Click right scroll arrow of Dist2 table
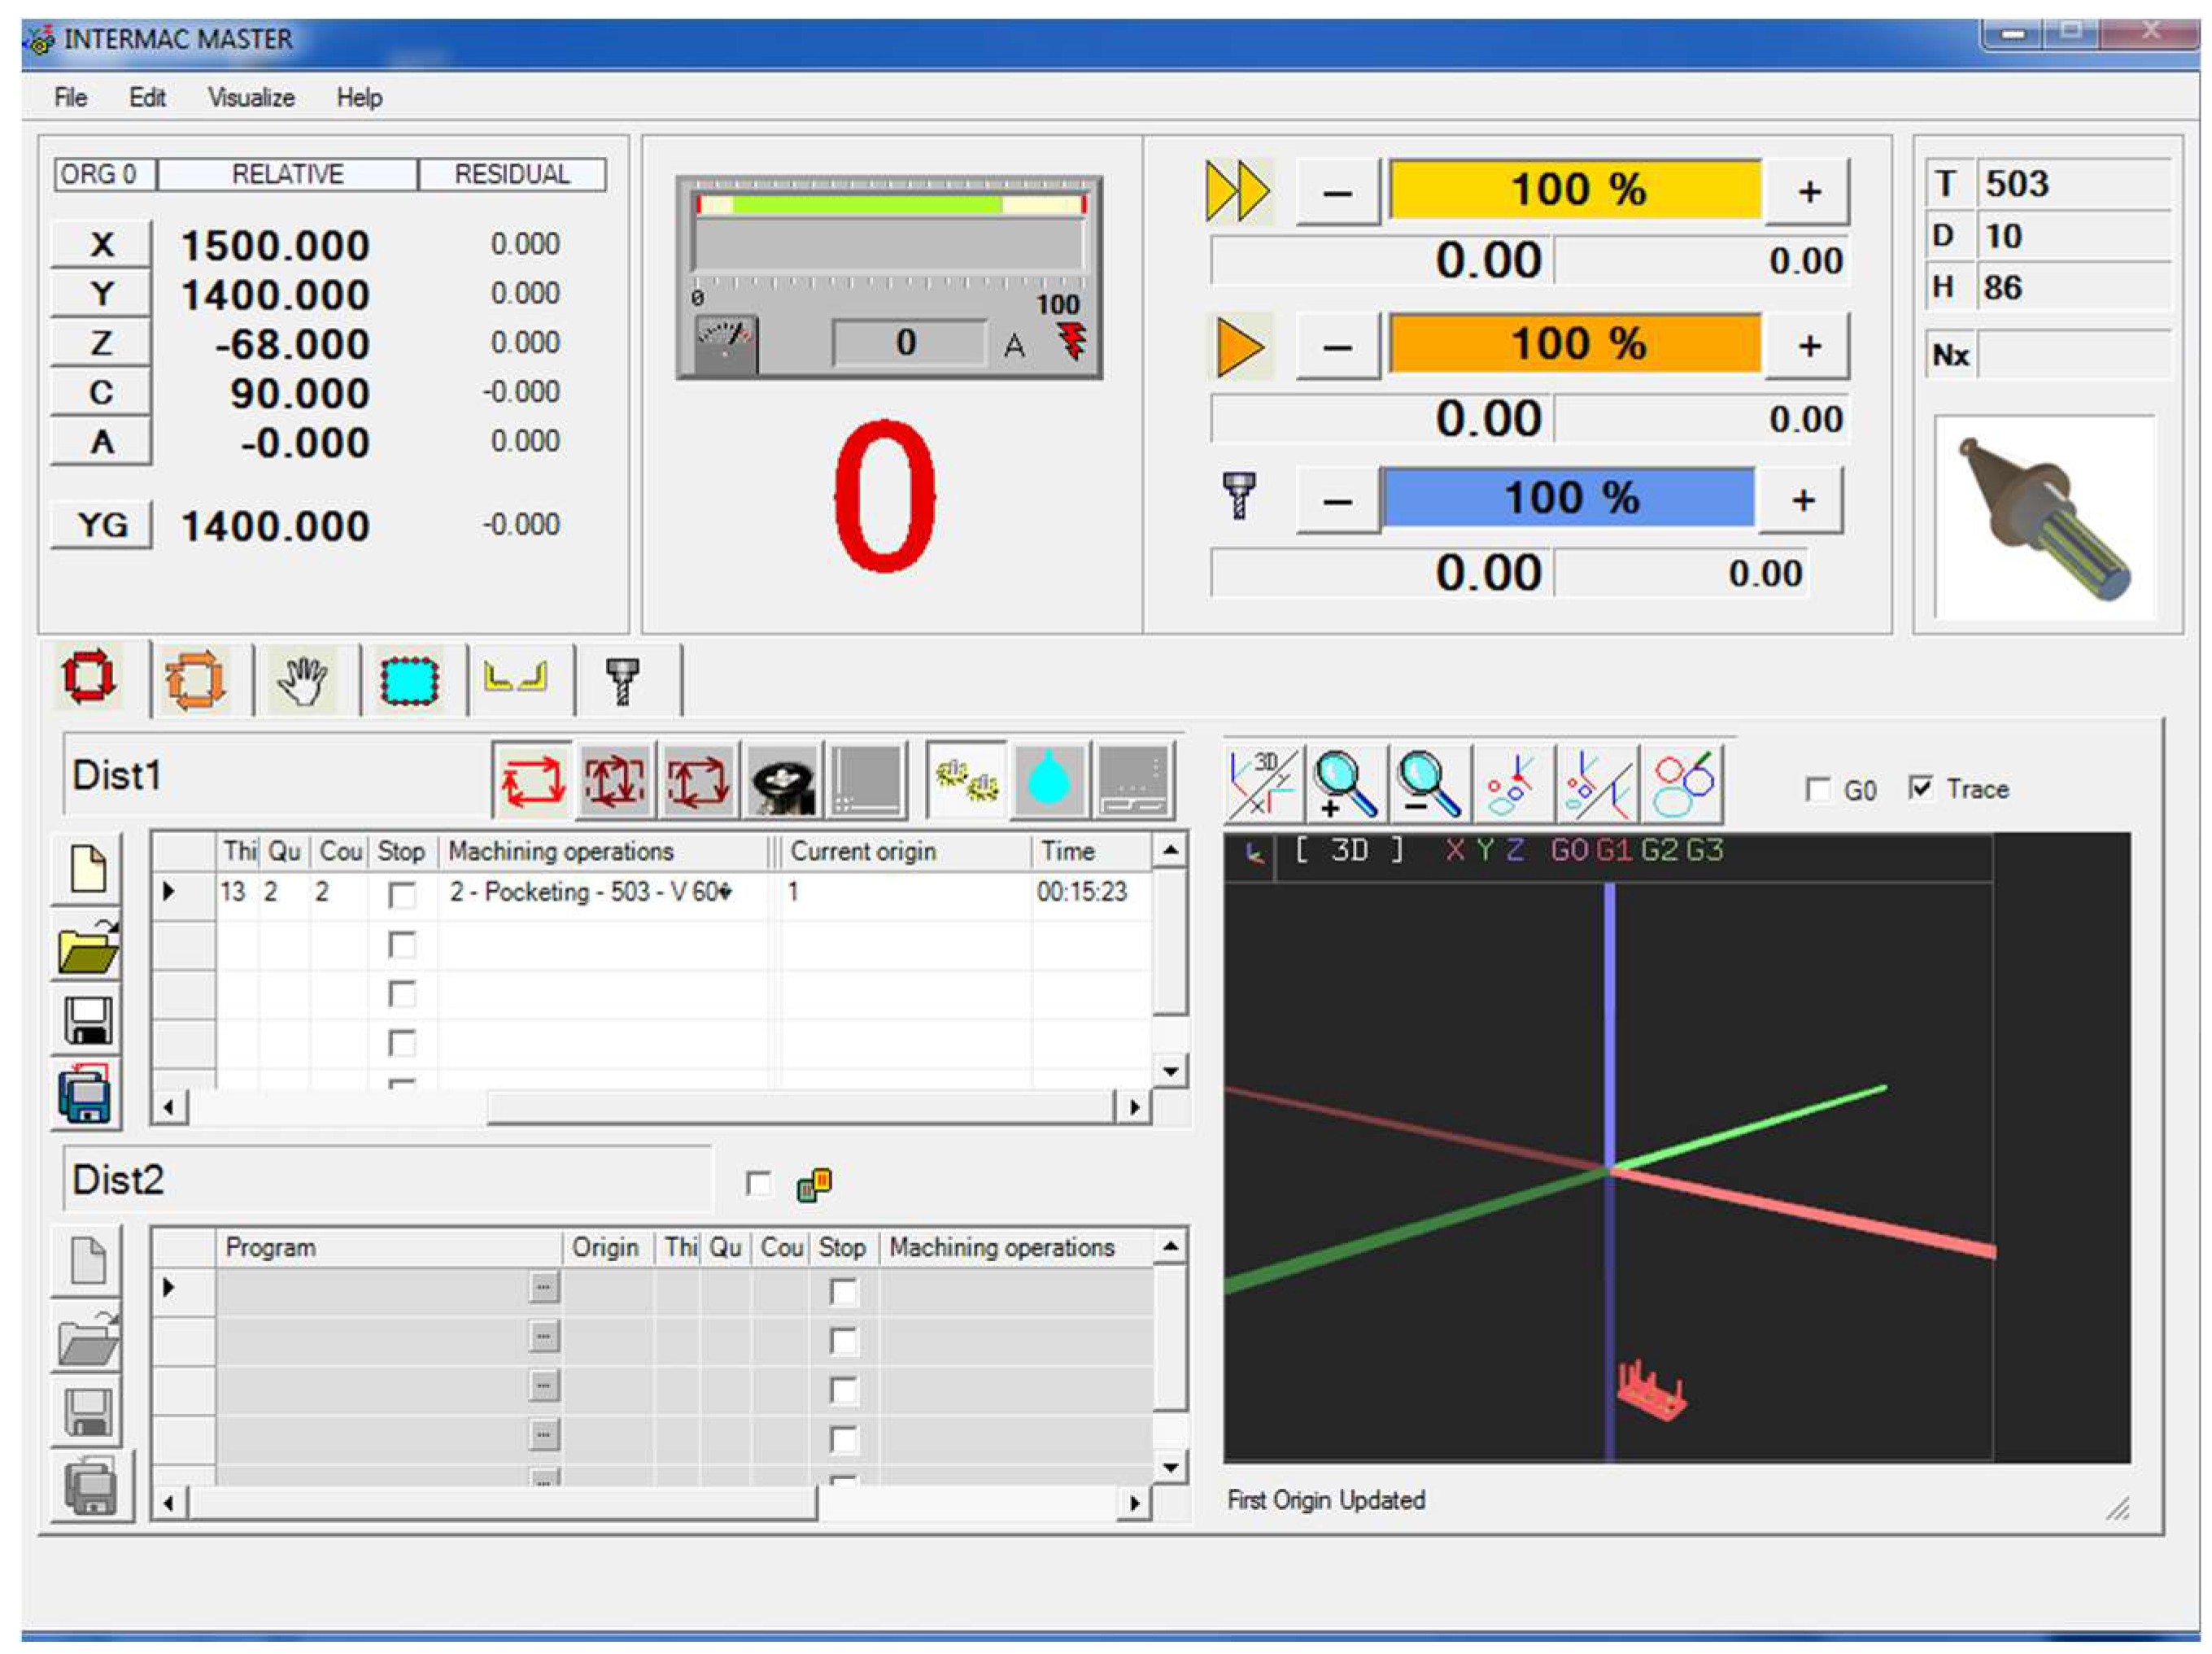This screenshot has width=2212, height=1654. tap(1134, 1502)
